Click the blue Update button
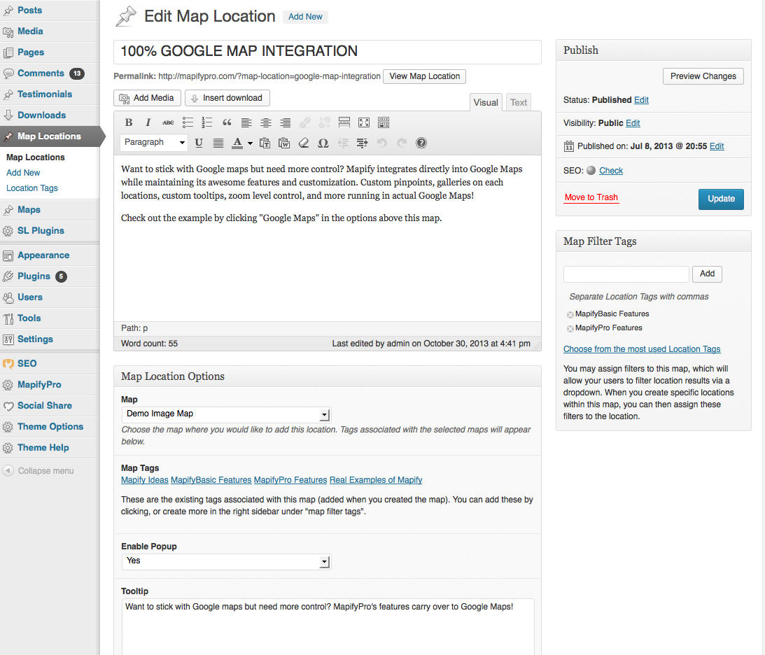Viewport: 765px width, 655px height. point(721,199)
